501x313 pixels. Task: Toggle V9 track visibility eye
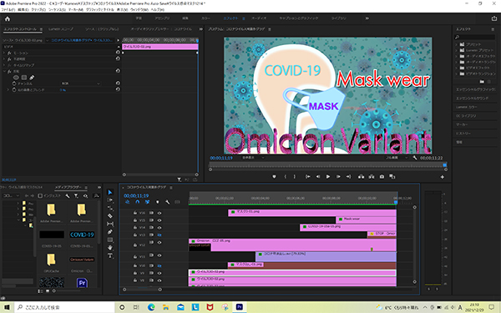click(159, 273)
